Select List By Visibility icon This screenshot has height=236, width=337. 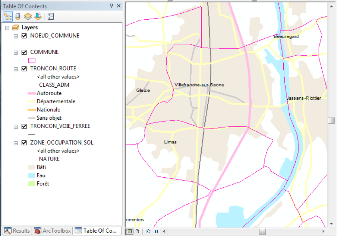click(28, 16)
